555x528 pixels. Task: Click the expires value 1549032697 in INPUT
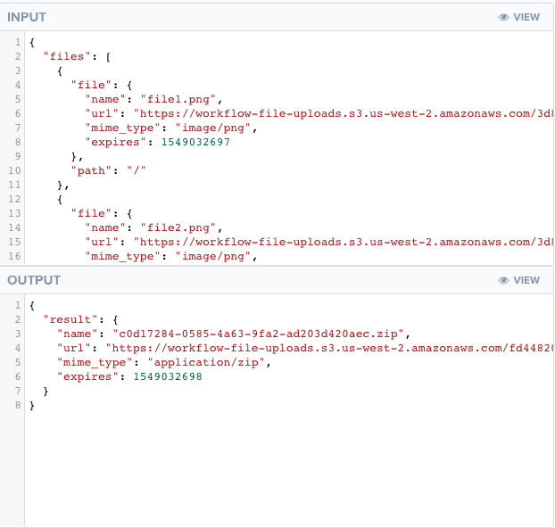(x=195, y=142)
